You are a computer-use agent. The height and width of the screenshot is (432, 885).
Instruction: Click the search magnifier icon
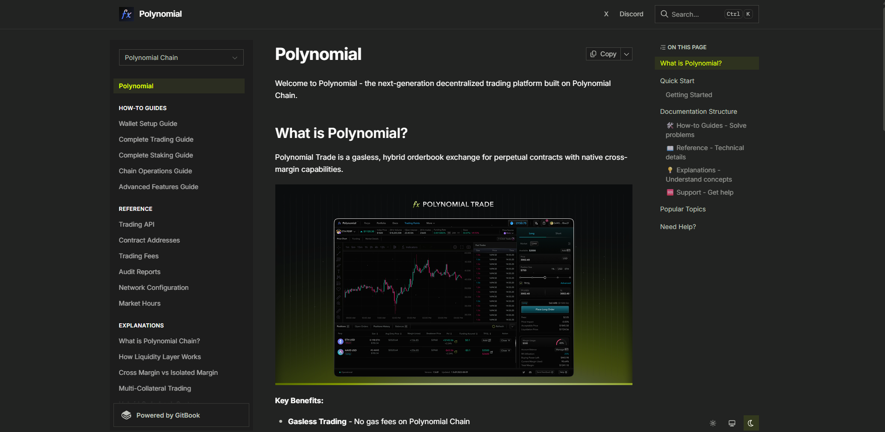(x=665, y=14)
